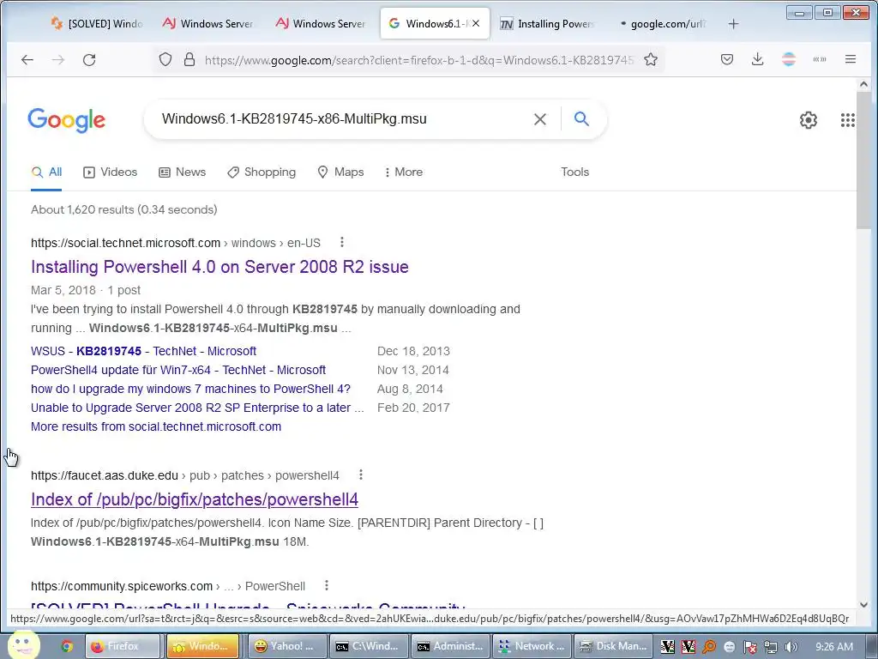This screenshot has width=878, height=659.
Task: Clear the Google search box
Action: 540,118
